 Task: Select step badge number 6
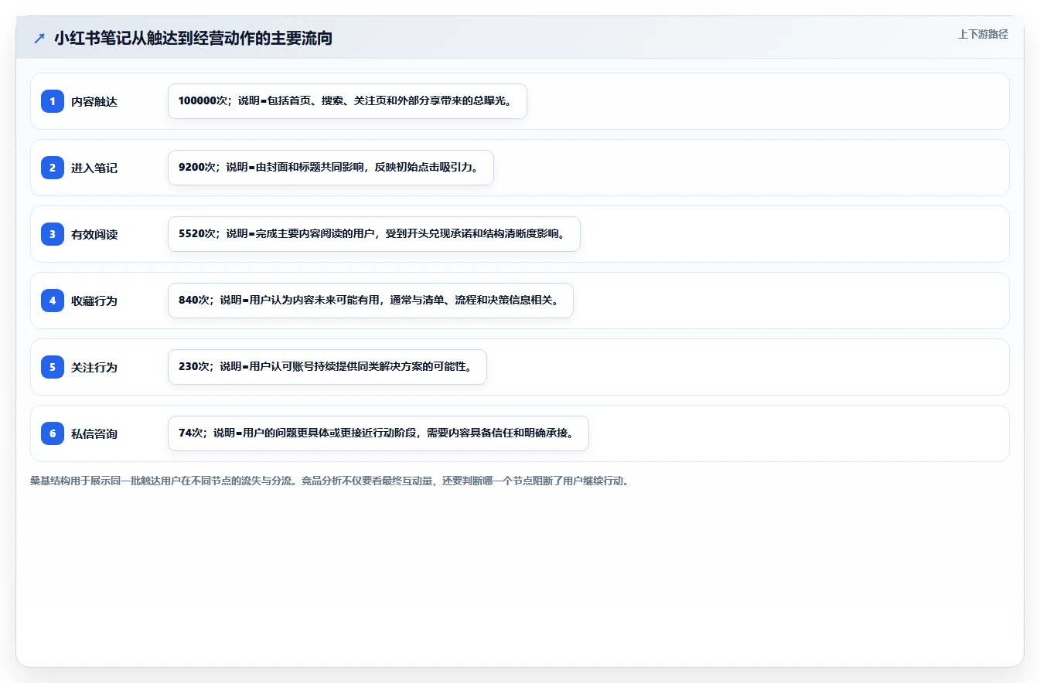[x=53, y=433]
